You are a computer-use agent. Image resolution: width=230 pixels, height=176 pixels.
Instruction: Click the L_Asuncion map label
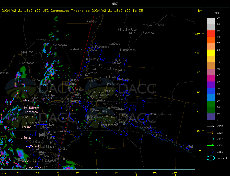pos(128,50)
